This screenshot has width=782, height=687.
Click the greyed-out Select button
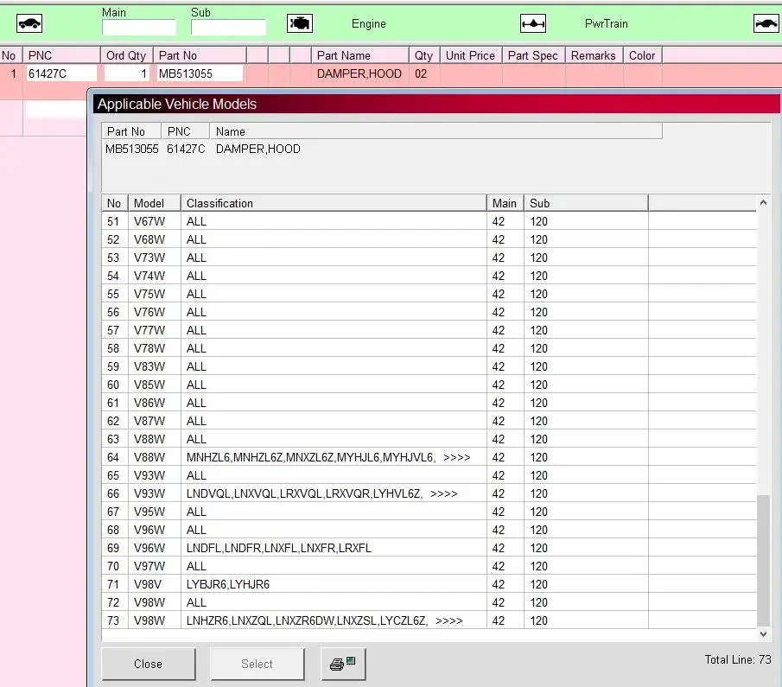(257, 664)
